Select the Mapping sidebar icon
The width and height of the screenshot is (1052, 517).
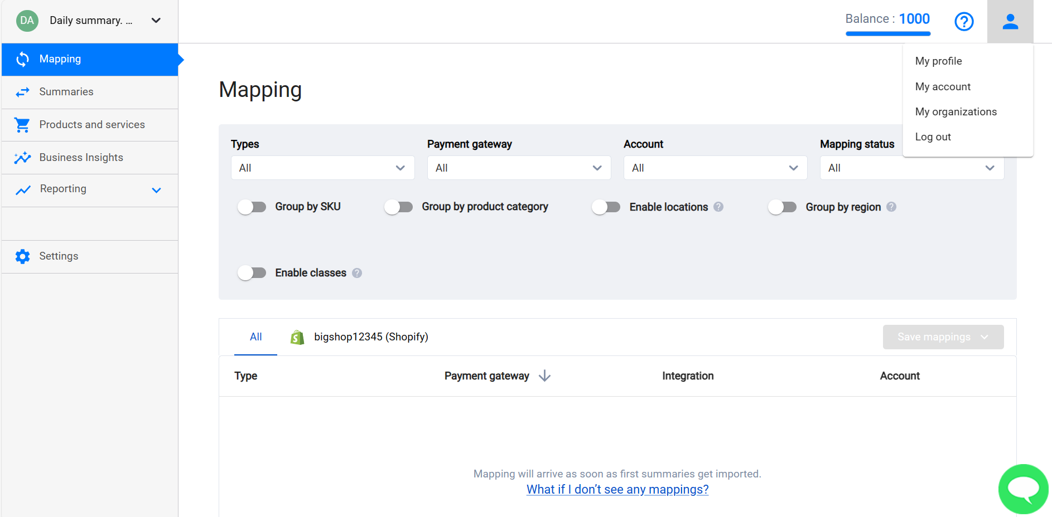click(x=22, y=59)
